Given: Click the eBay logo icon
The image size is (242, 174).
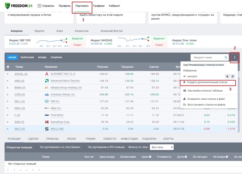Looking at the screenshot, I should tap(47, 108).
